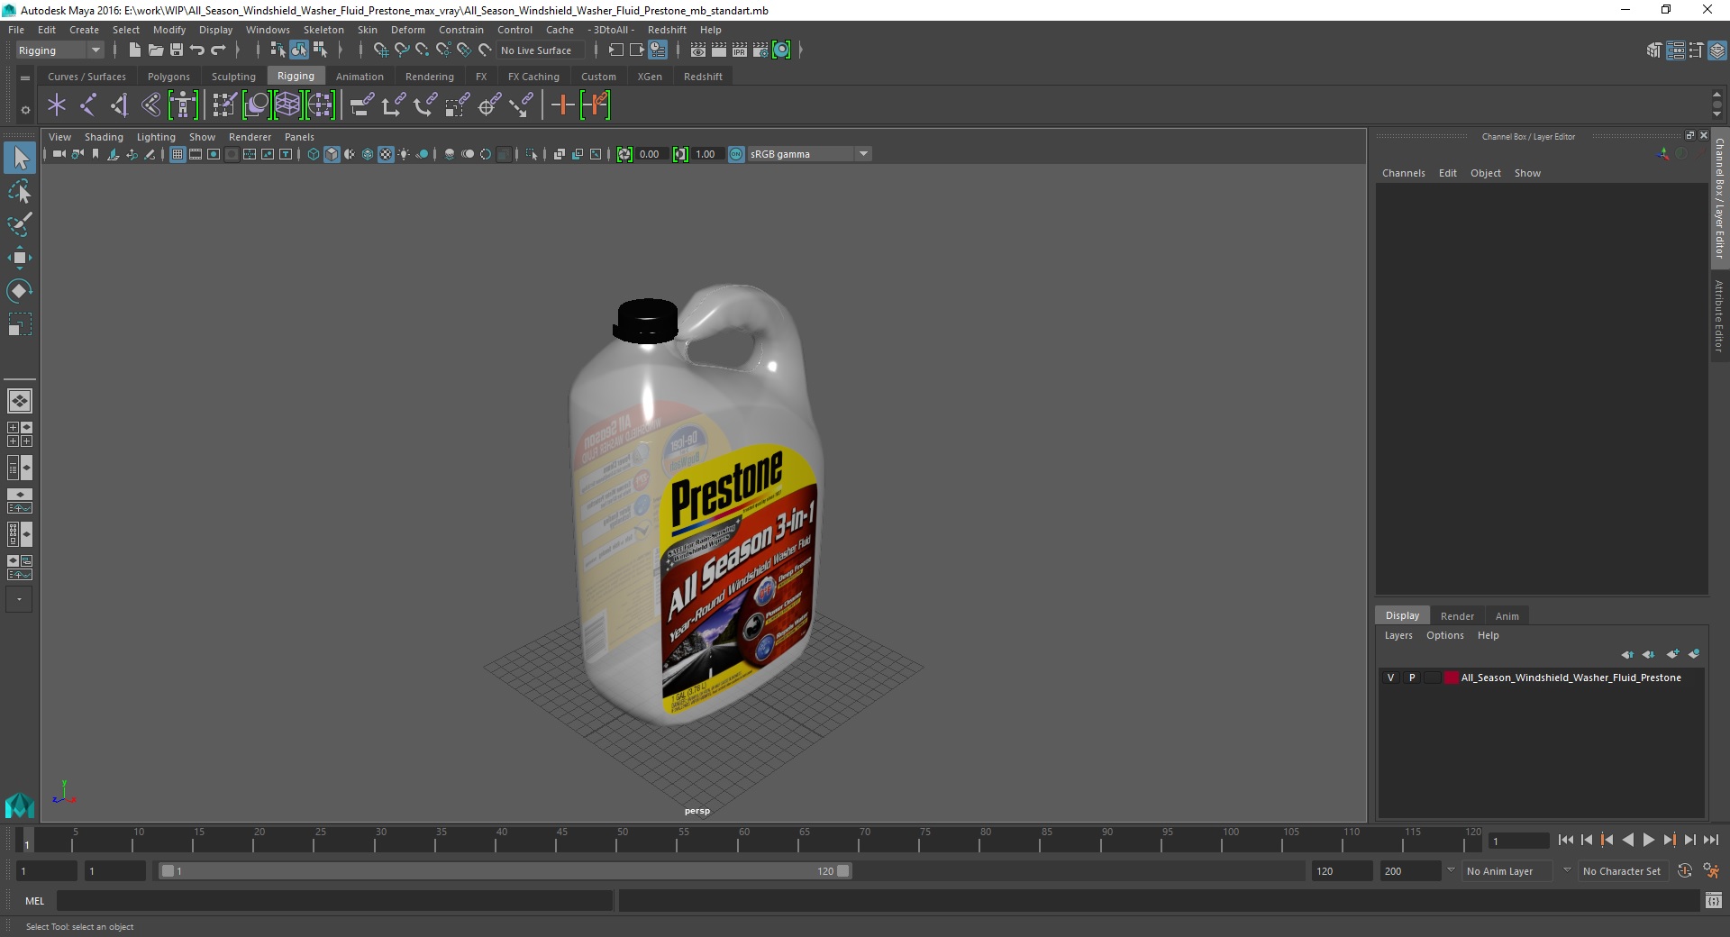Open Channels menu in Channel Box
This screenshot has height=937, width=1730.
click(1403, 173)
